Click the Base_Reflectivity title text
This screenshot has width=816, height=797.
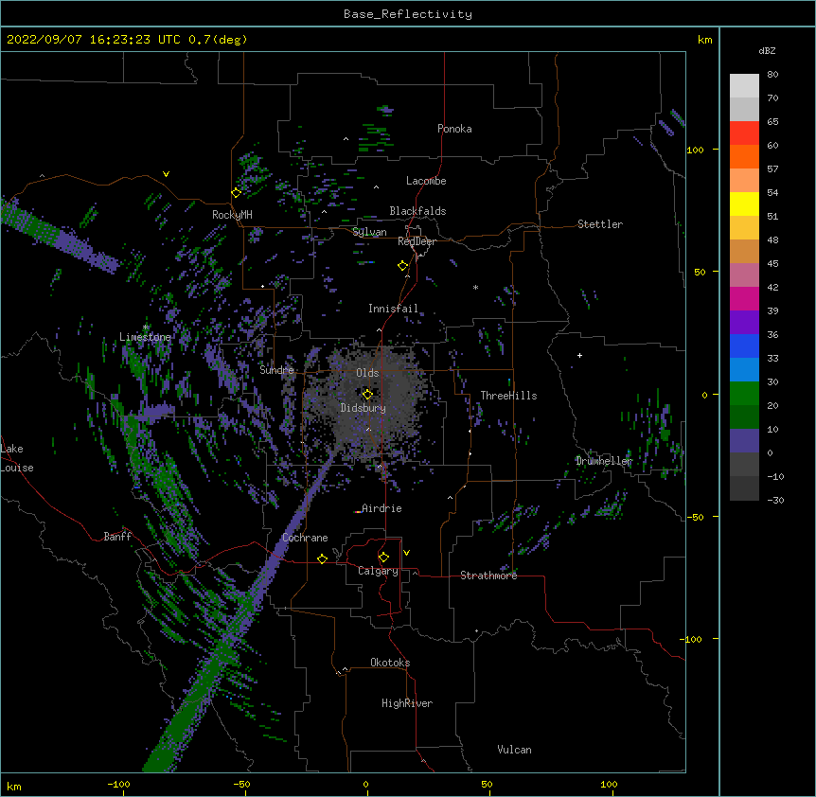pyautogui.click(x=408, y=14)
